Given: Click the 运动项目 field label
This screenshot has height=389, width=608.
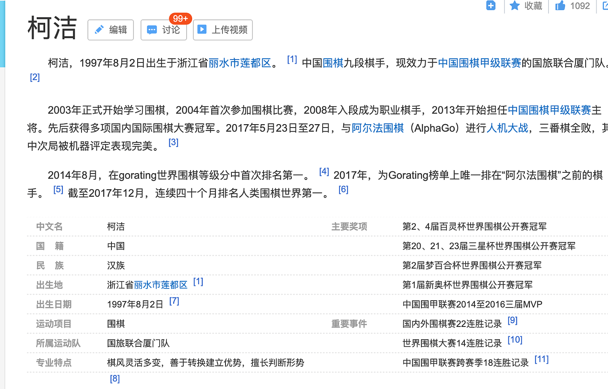Looking at the screenshot, I should coord(54,324).
